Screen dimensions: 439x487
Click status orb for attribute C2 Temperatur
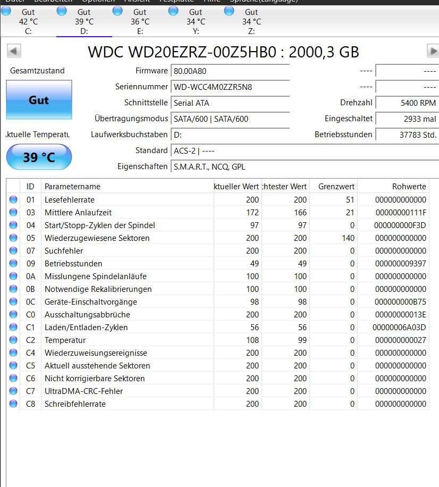point(13,340)
